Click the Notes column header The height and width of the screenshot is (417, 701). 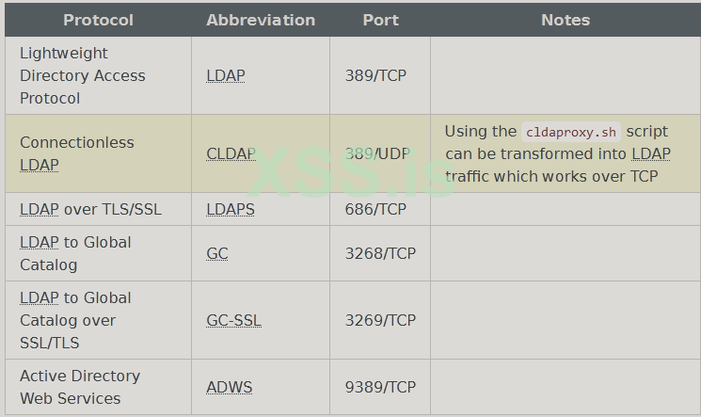[x=566, y=20]
